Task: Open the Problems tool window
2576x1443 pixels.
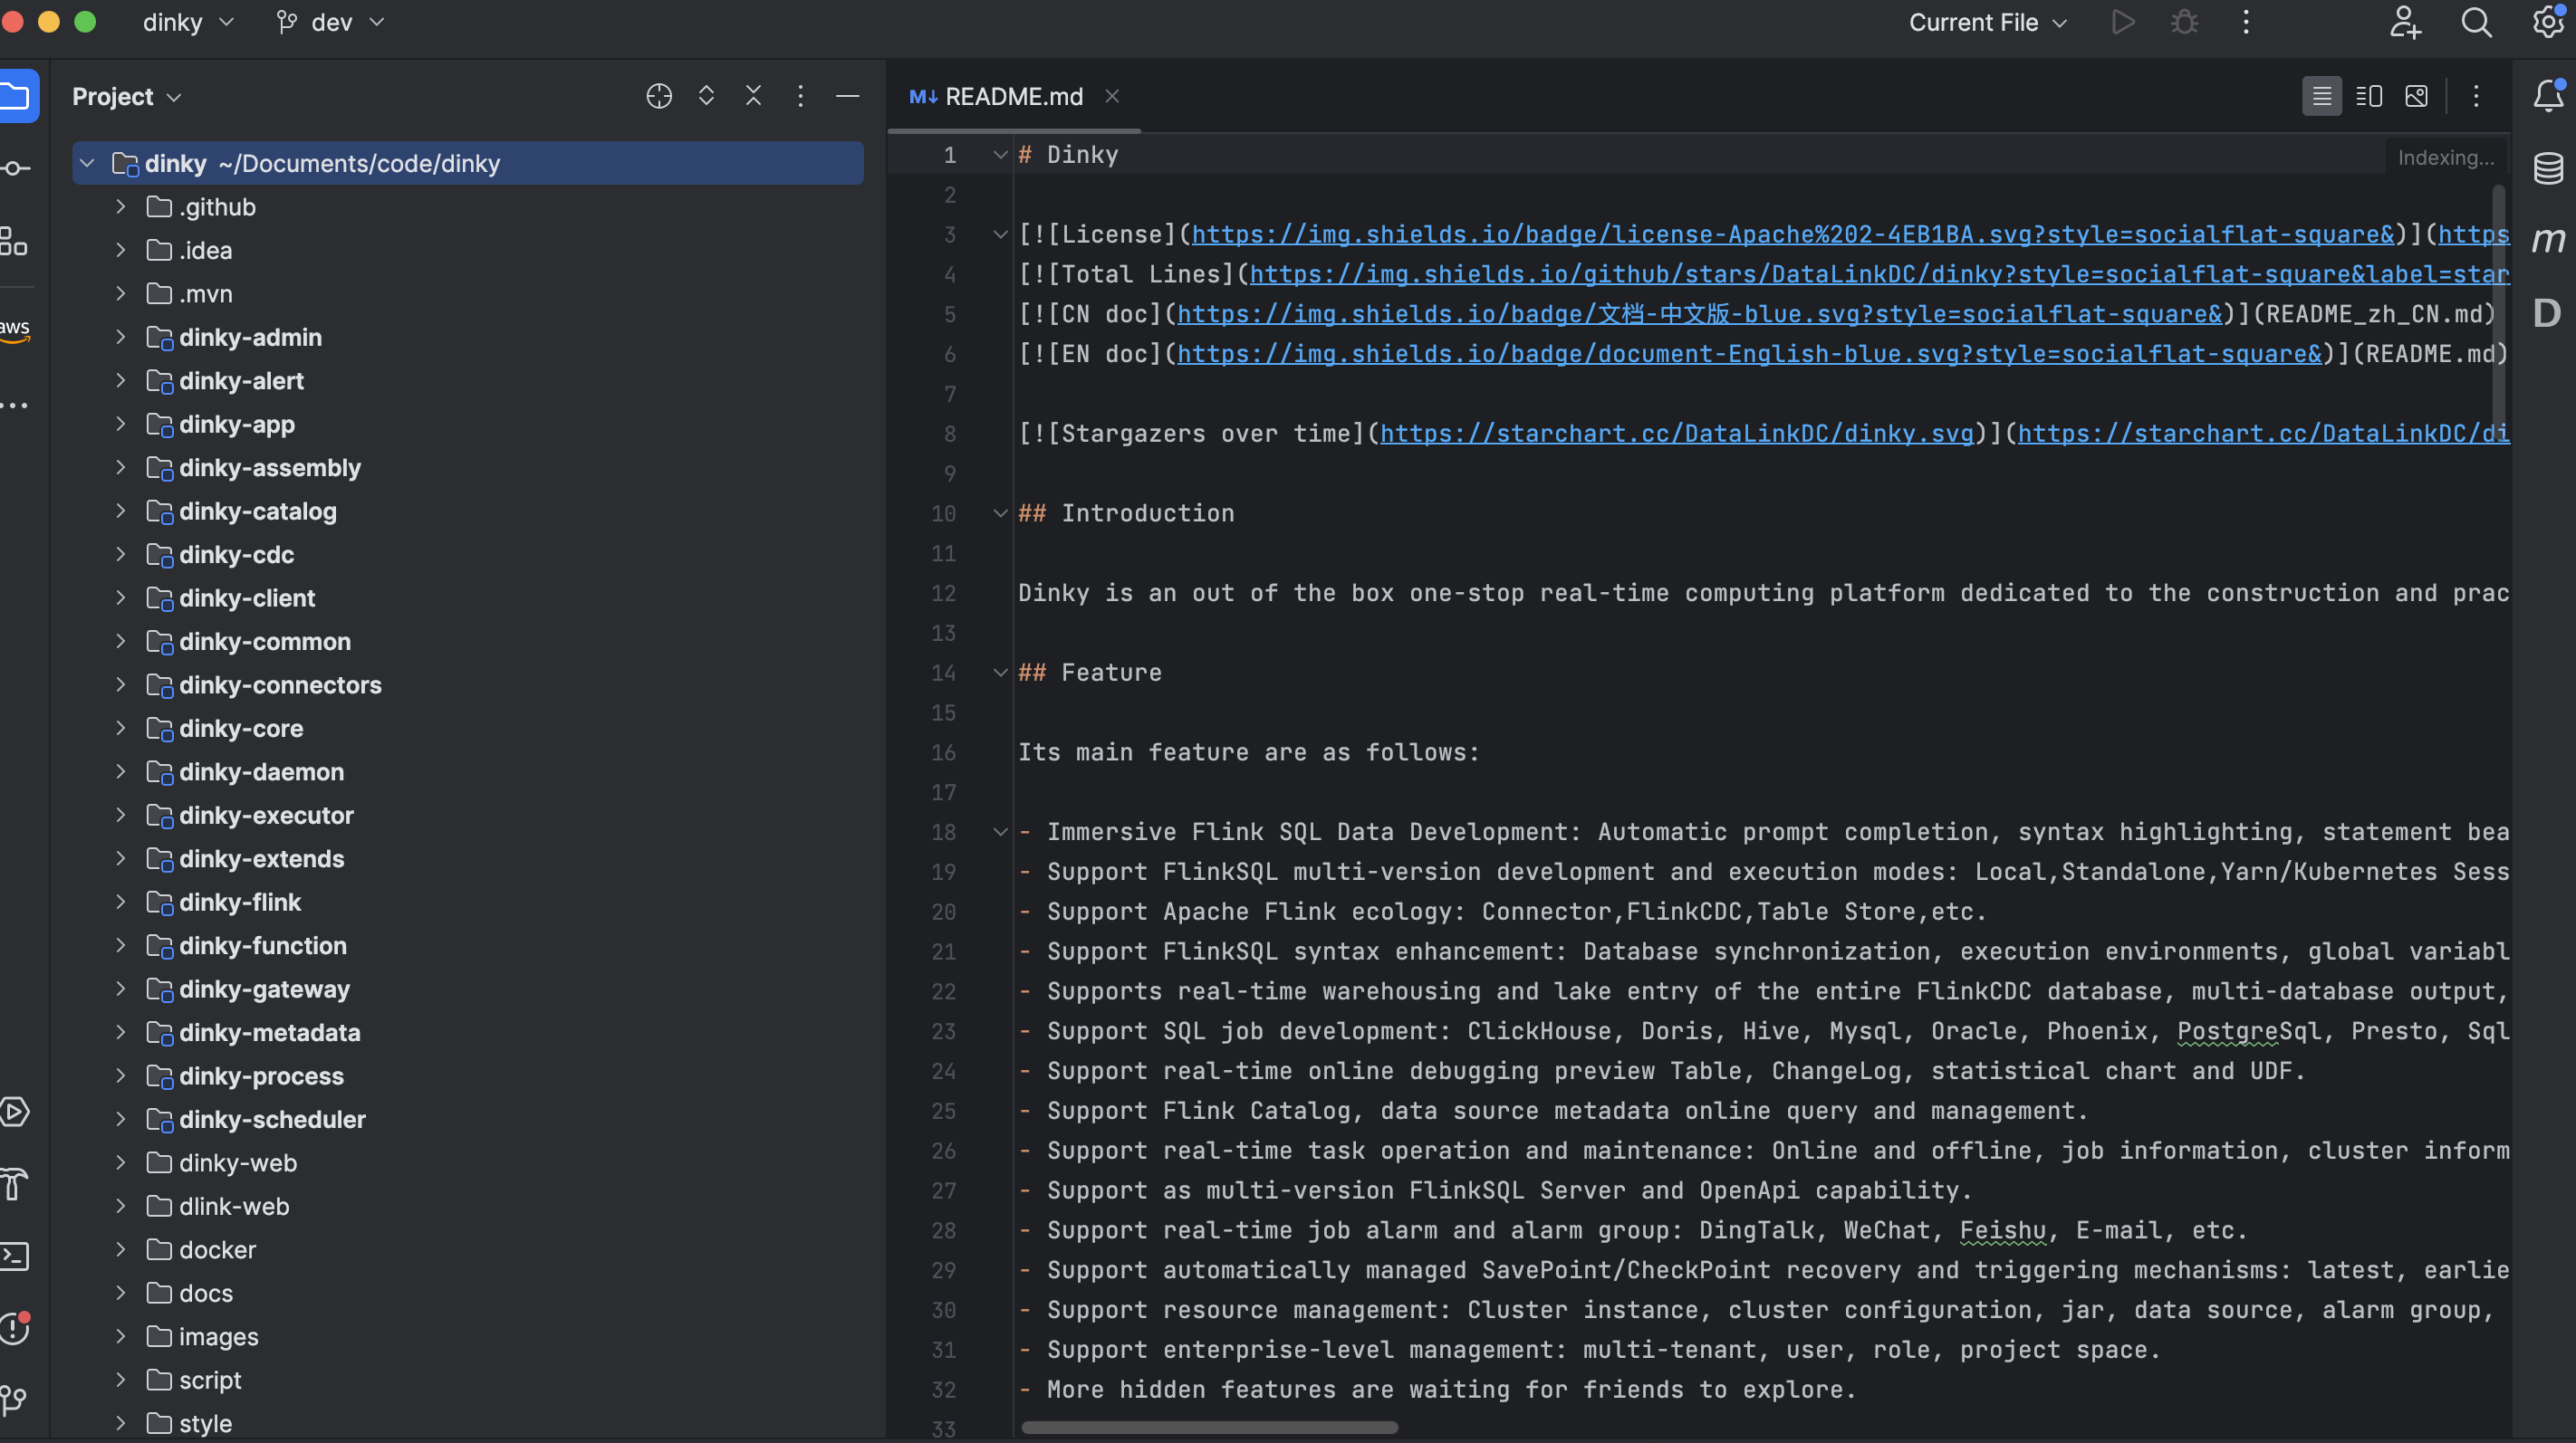Action: (14, 1329)
